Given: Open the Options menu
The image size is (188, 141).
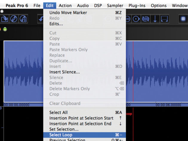Looking at the screenshot, I should coord(159,6).
